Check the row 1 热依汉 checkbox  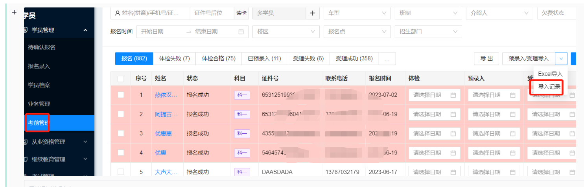(x=121, y=95)
